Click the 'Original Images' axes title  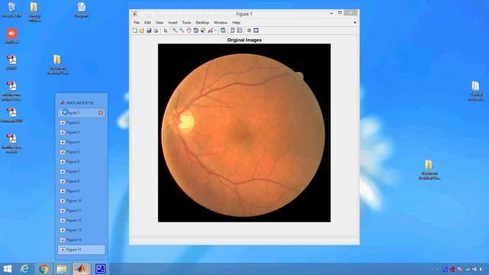244,40
